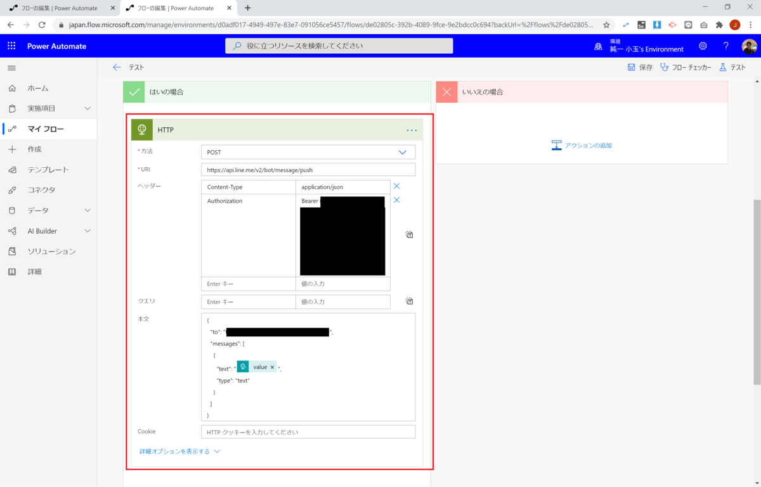The width and height of the screenshot is (761, 487).
Task: Open the app launcher waffle icon
Action: (x=11, y=46)
